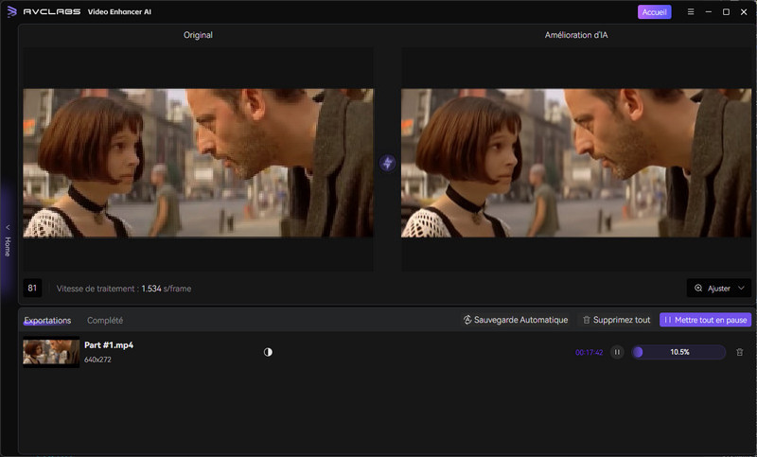The height and width of the screenshot is (457, 757).
Task: Click Supprimez tout button
Action: [x=617, y=320]
